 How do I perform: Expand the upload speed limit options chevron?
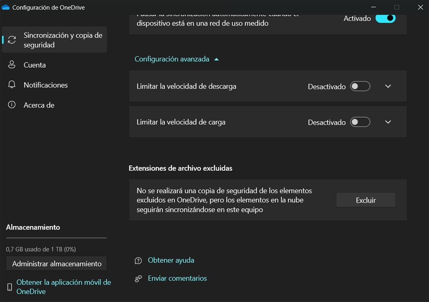[x=387, y=122]
